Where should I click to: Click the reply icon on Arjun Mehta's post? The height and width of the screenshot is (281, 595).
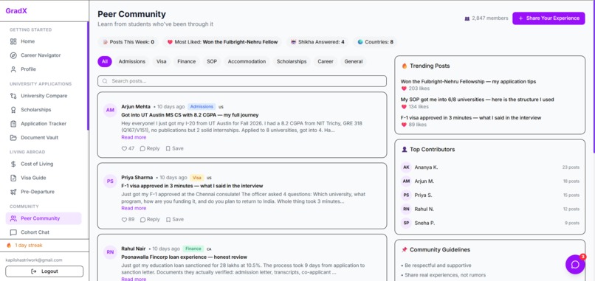tap(142, 149)
